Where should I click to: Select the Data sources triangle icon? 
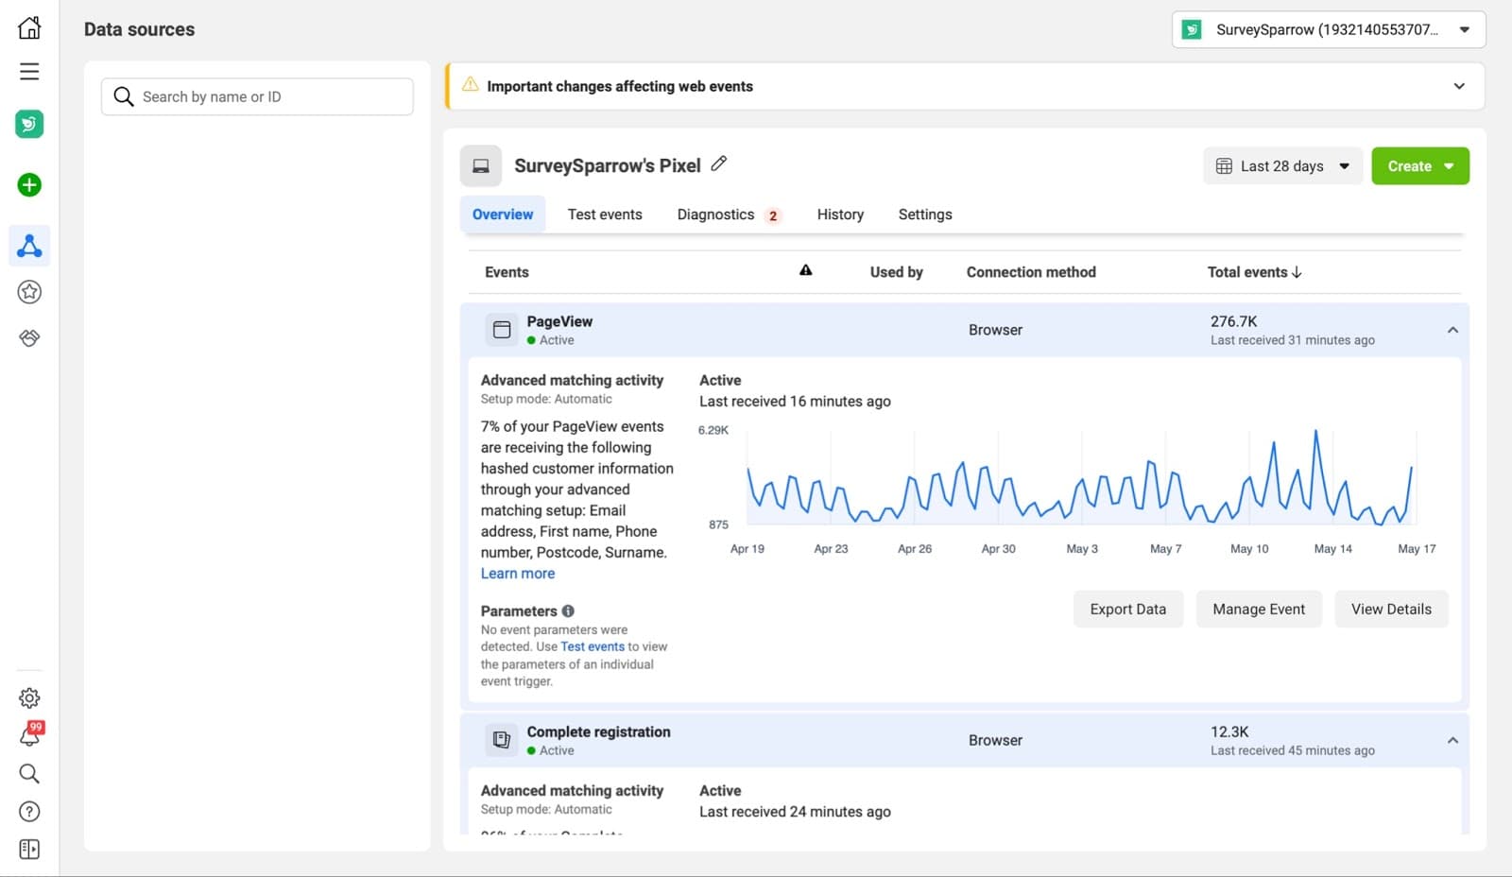tap(29, 246)
